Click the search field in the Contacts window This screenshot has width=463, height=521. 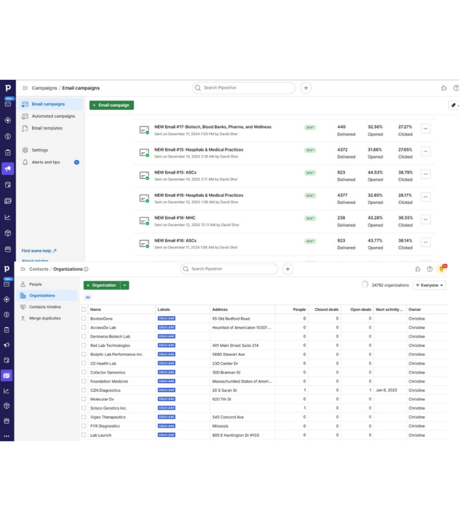pyautogui.click(x=231, y=269)
